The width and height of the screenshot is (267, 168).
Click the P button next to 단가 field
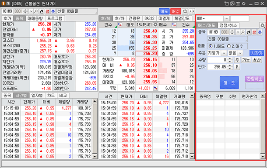point(237,67)
